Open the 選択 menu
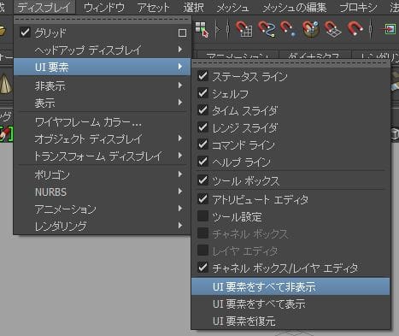The height and width of the screenshot is (336, 399). [193, 7]
